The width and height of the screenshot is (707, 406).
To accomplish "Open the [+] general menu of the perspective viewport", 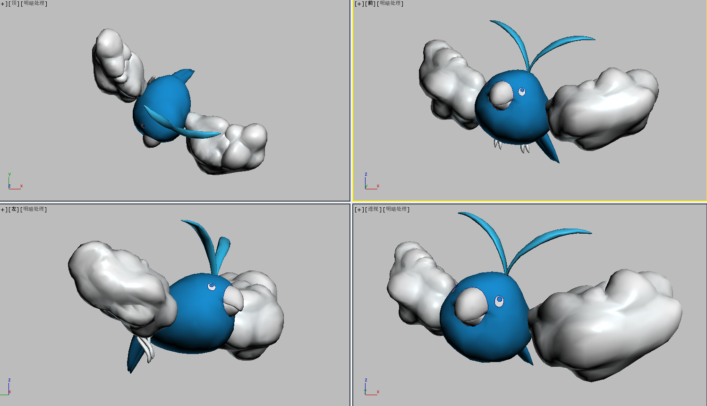I will coord(359,209).
